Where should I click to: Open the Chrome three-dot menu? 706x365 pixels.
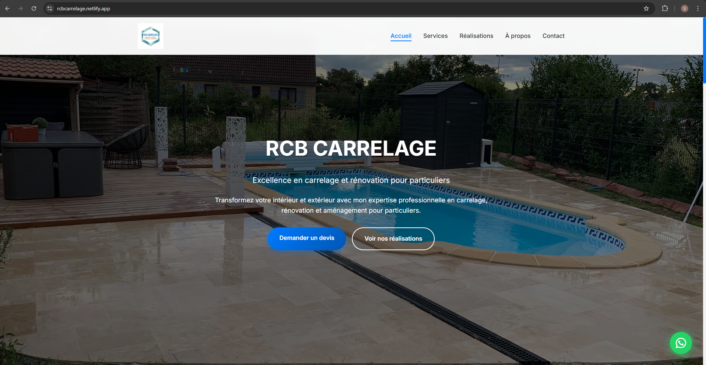coord(698,8)
